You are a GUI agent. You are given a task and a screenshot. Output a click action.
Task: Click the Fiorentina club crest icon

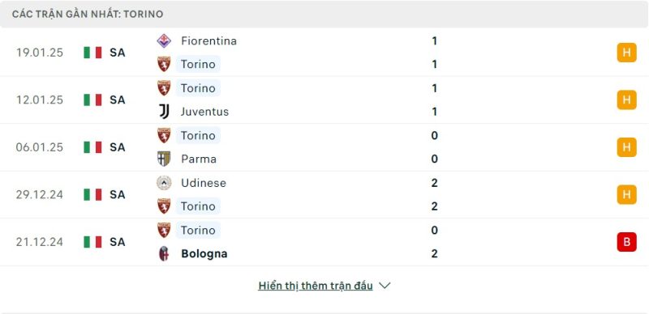tap(164, 41)
